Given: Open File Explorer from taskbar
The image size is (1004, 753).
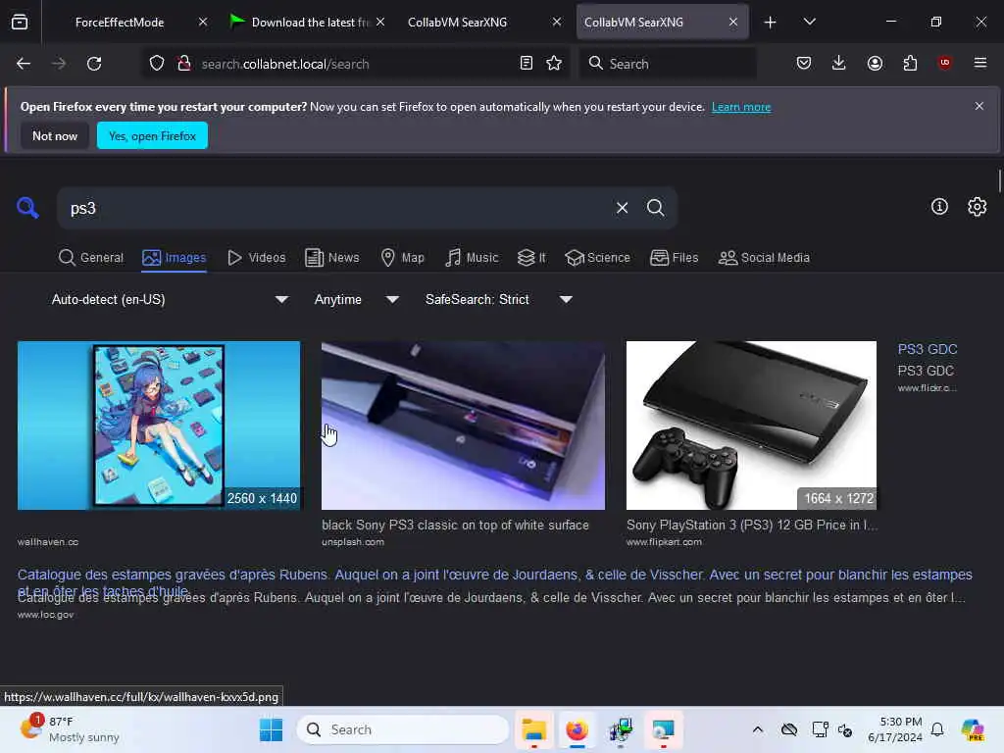Looking at the screenshot, I should pyautogui.click(x=533, y=729).
